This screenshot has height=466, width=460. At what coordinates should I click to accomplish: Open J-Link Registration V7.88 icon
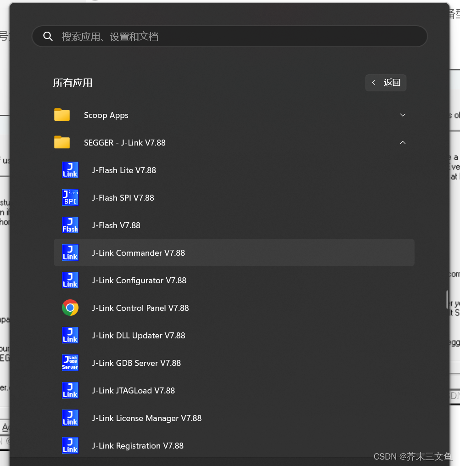(70, 445)
